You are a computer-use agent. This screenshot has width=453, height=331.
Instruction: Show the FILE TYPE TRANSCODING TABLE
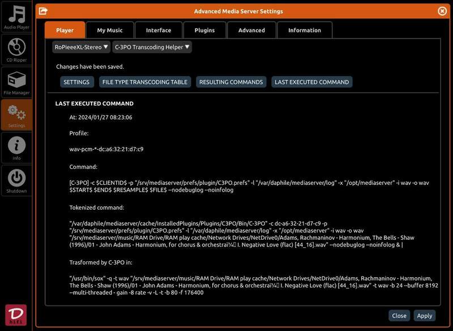144,82
